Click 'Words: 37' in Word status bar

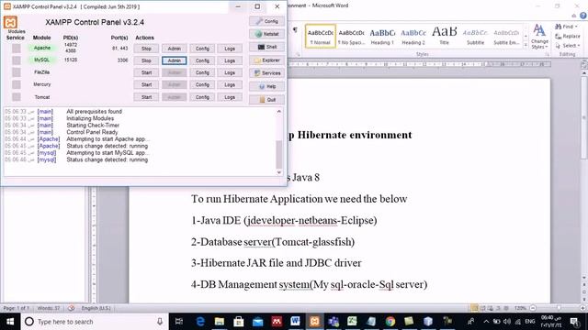(x=49, y=308)
